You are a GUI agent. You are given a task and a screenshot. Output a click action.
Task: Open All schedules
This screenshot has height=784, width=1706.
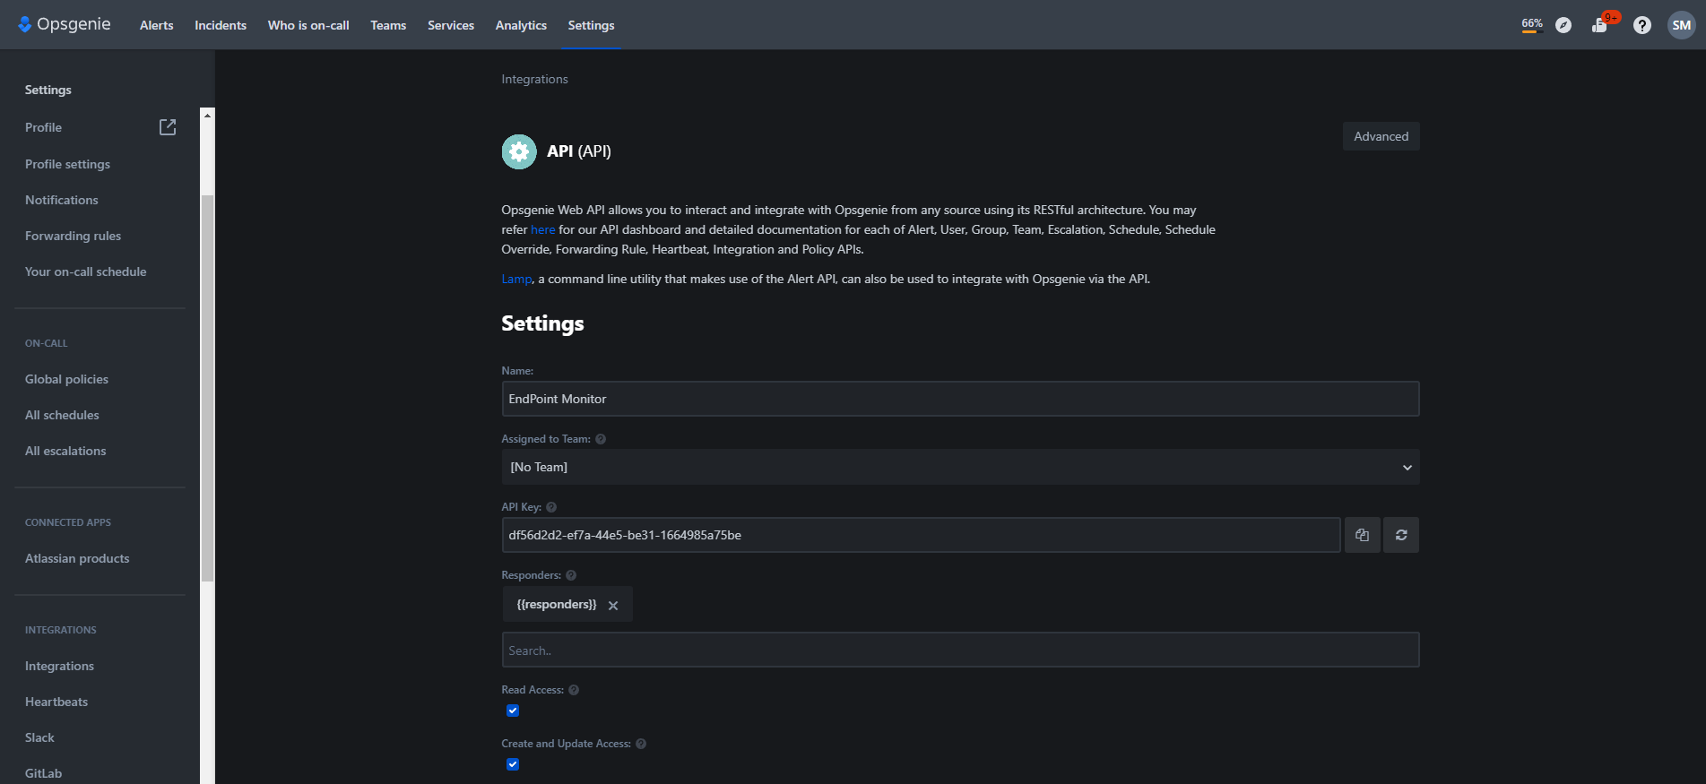point(62,415)
